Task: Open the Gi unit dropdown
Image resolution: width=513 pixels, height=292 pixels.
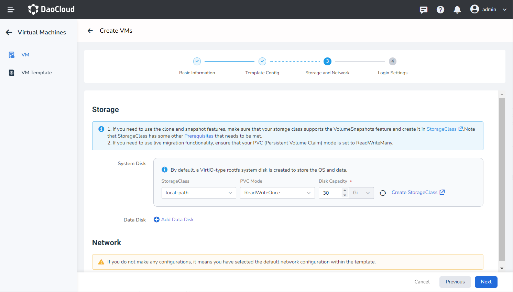Action: pyautogui.click(x=361, y=193)
